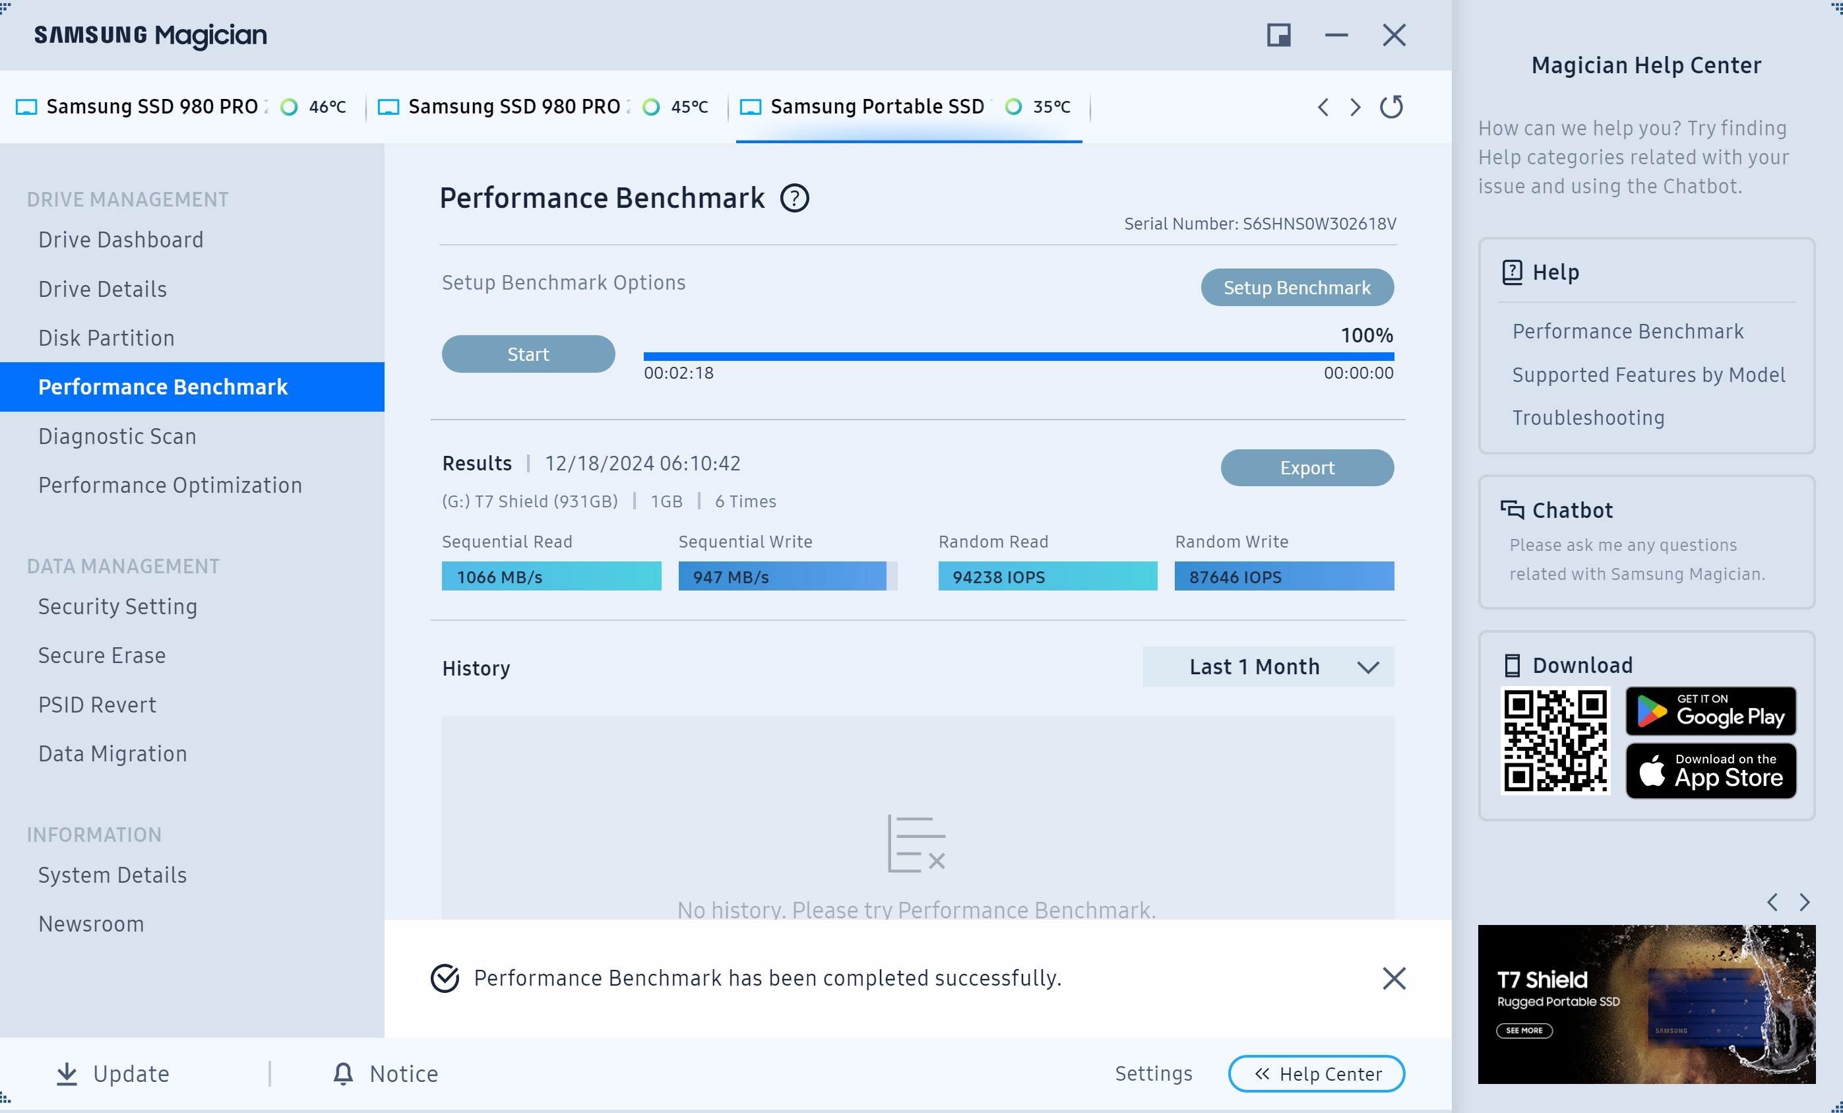Click the Random Write 87646 IOPS bar
This screenshot has width=1843, height=1113.
(x=1284, y=577)
